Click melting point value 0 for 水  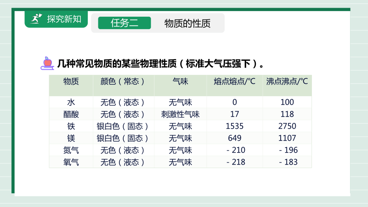tap(234, 102)
